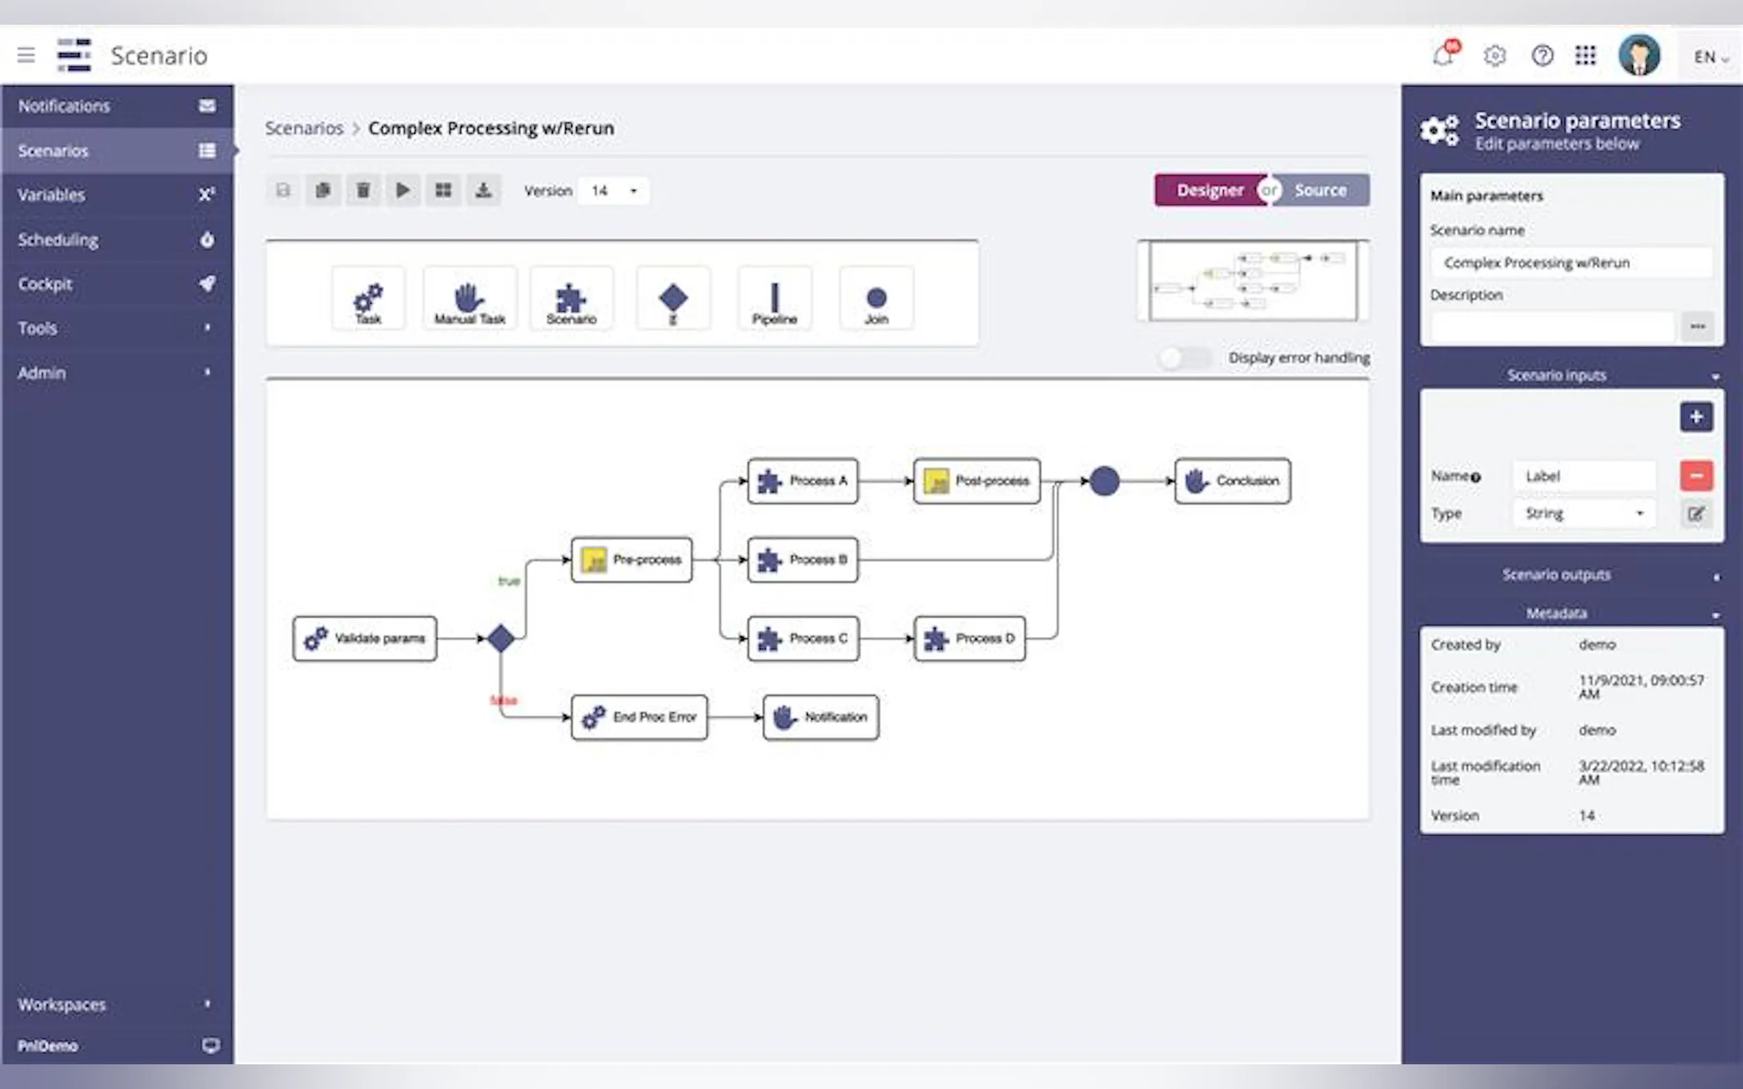Select the Pipeline palette element

[x=775, y=299]
